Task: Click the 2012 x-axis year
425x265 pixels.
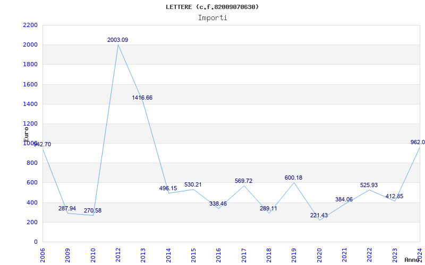Action: (x=118, y=255)
